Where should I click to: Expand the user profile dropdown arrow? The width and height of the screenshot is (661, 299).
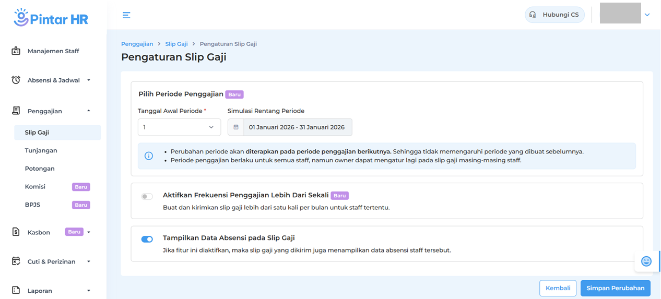[647, 15]
